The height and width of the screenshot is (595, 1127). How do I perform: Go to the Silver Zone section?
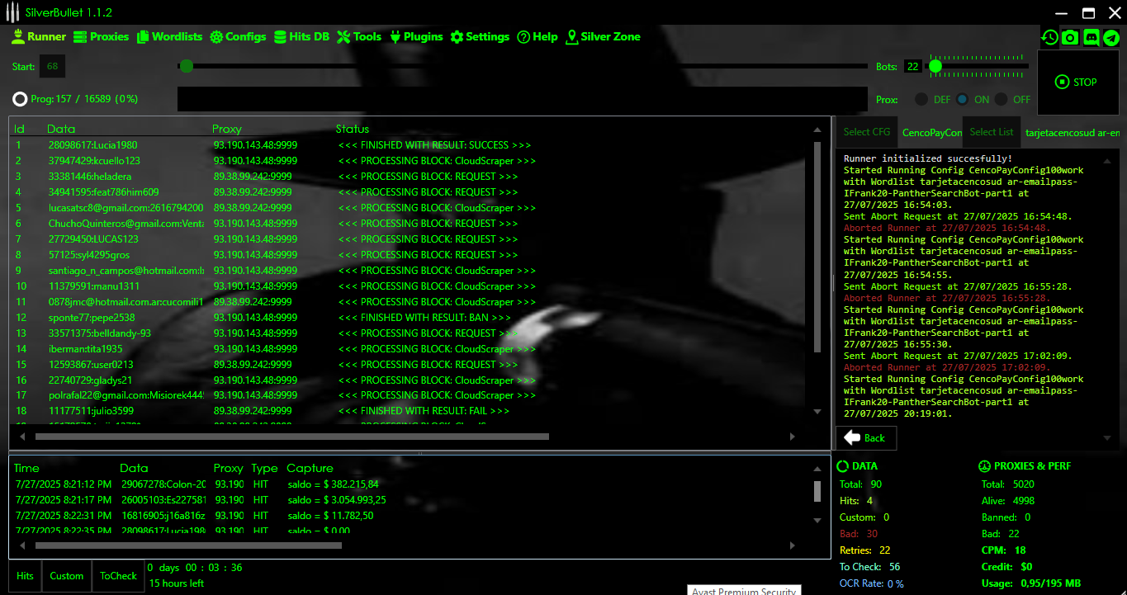(603, 36)
